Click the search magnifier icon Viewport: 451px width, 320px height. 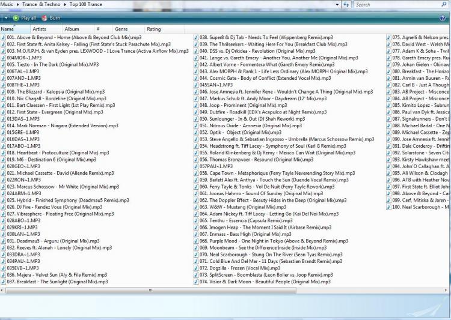(x=444, y=4)
